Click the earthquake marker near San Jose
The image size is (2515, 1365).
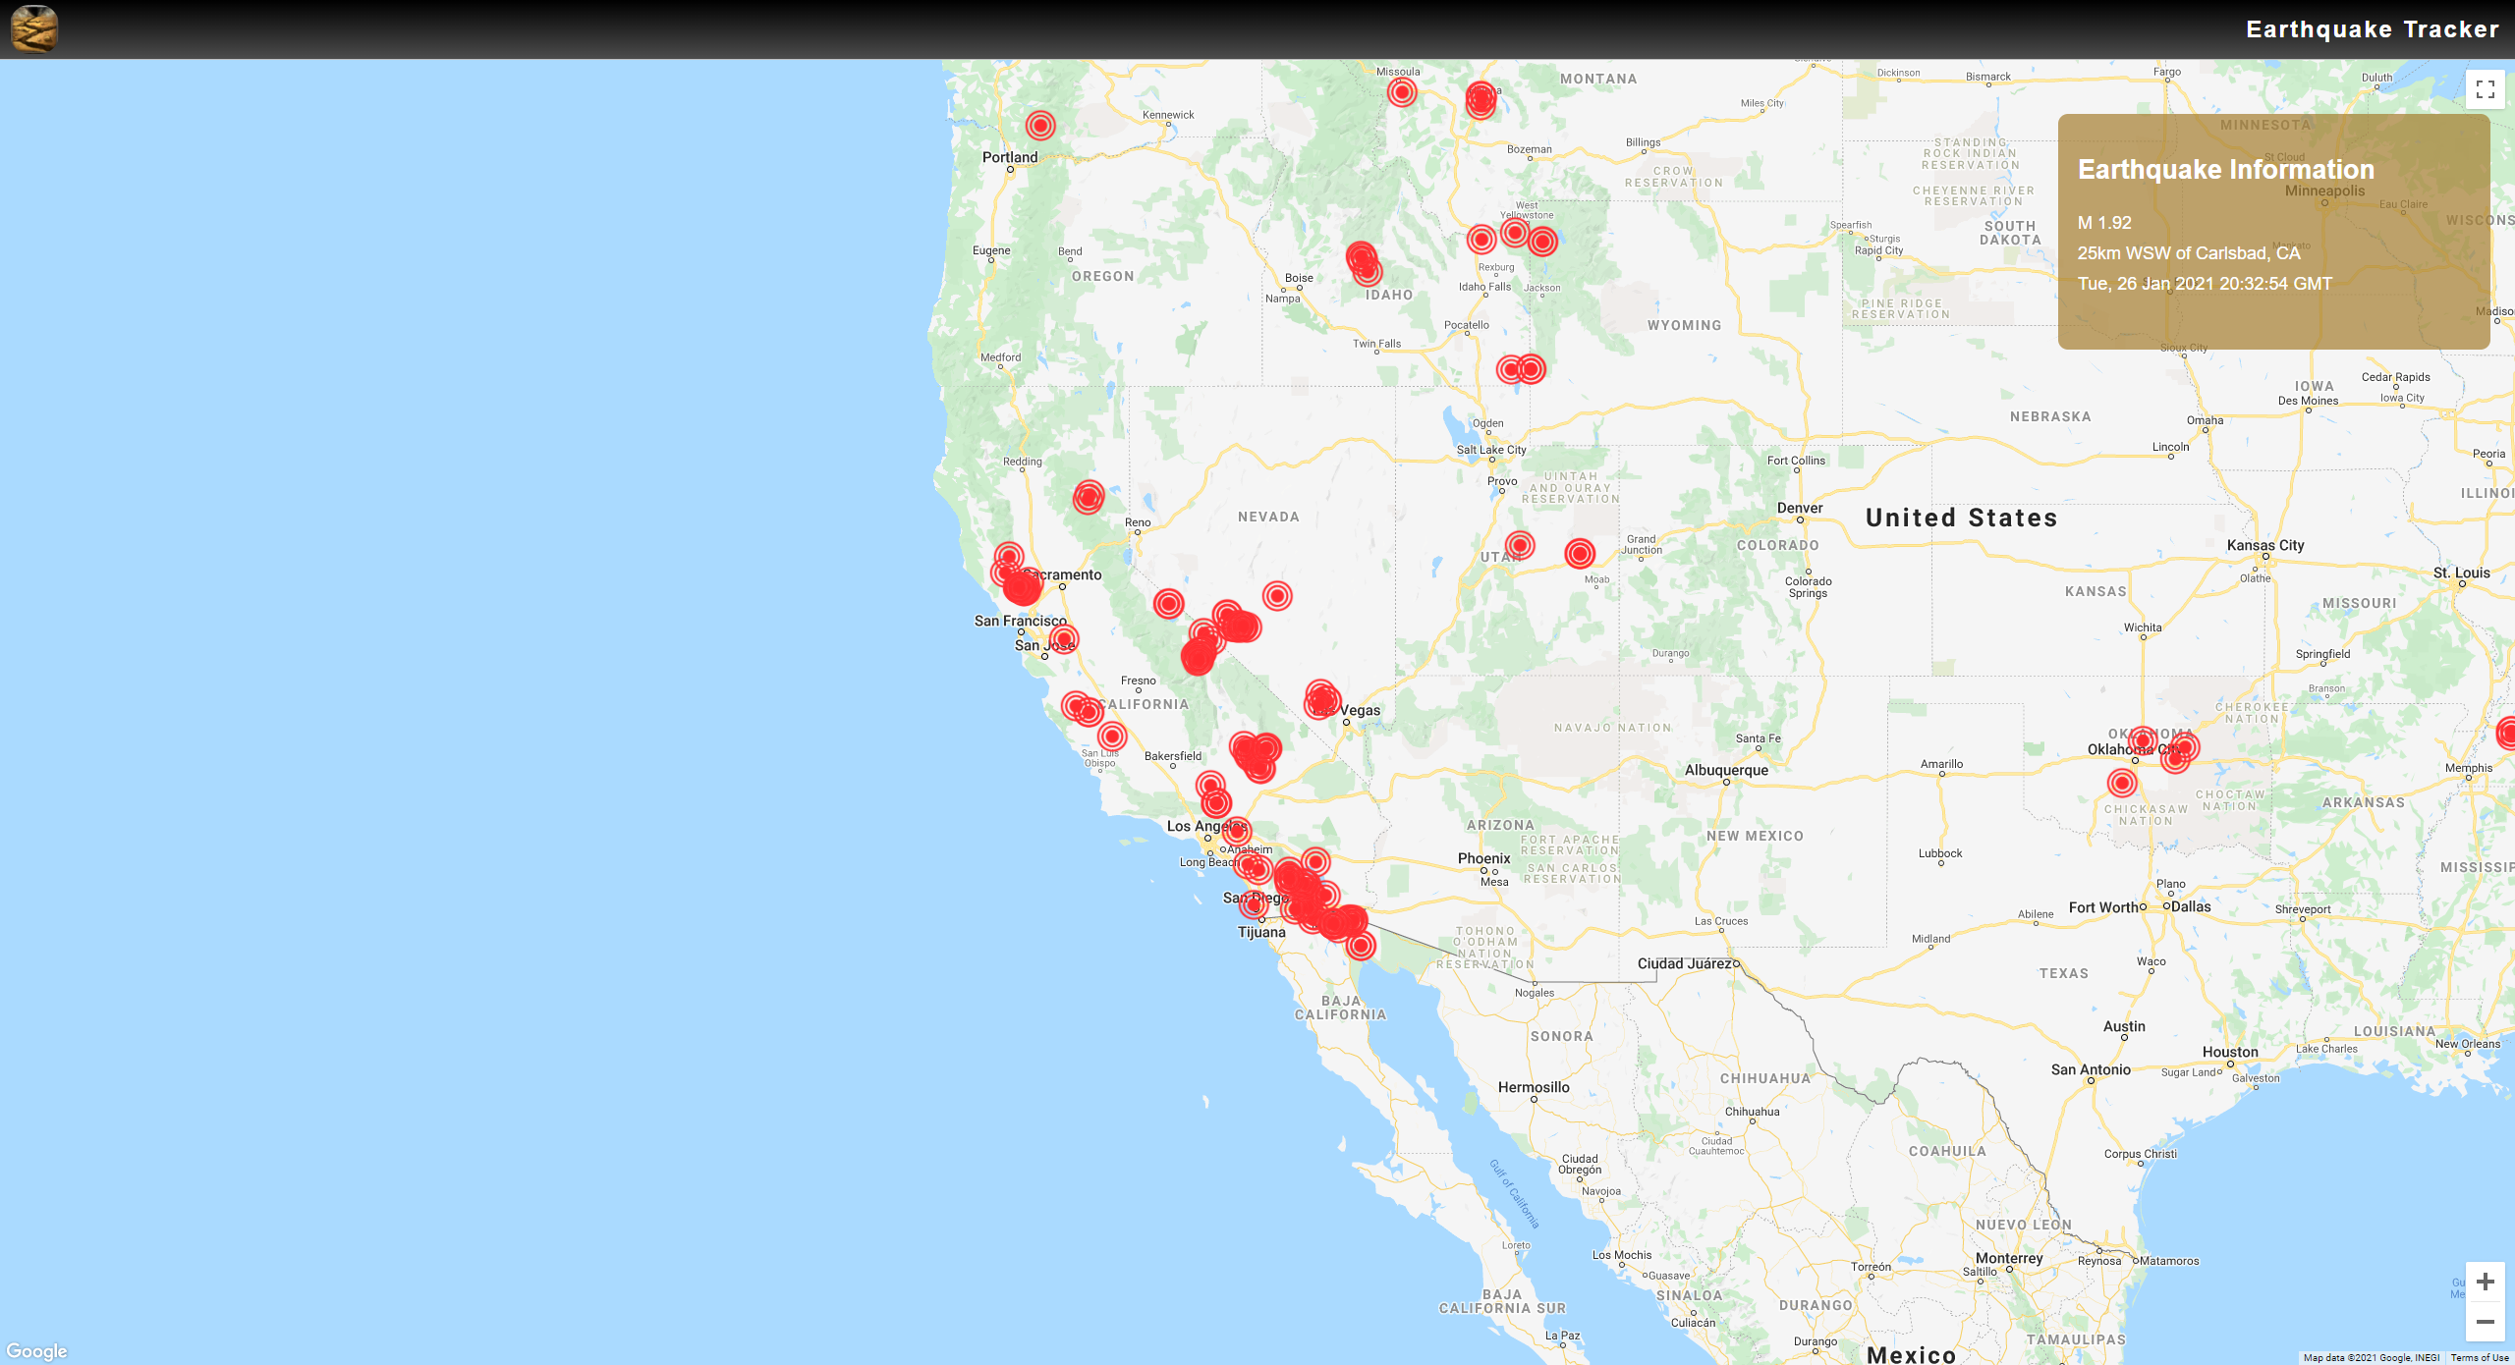coord(1064,639)
